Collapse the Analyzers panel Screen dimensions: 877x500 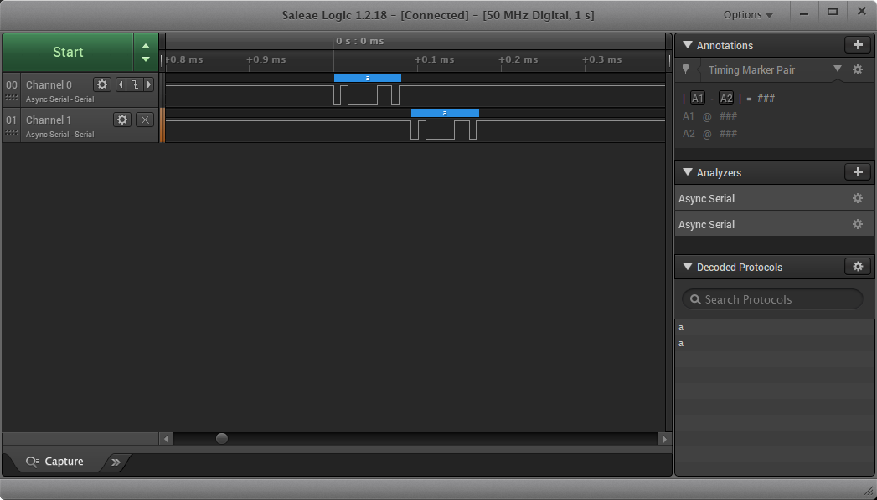point(688,172)
